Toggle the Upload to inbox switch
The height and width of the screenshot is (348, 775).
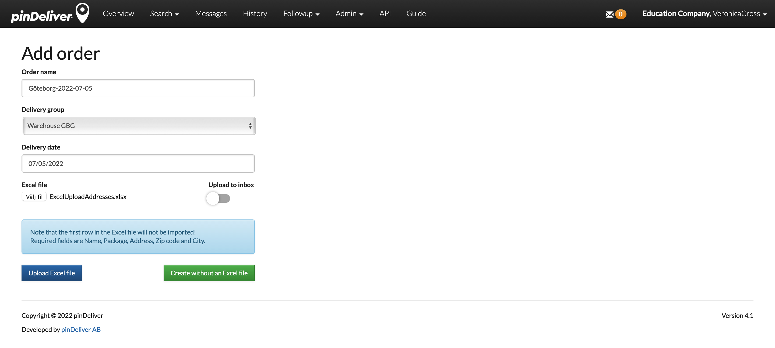(x=219, y=198)
